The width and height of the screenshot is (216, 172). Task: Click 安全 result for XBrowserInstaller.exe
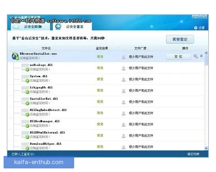100,57
